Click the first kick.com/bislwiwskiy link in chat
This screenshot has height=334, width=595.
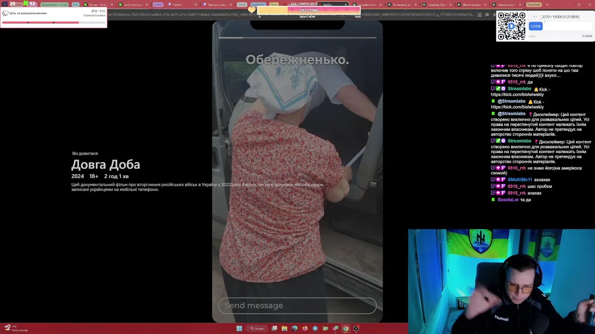[517, 95]
